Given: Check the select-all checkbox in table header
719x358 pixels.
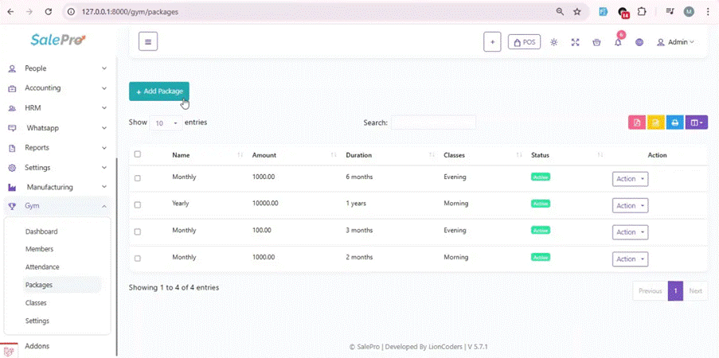Looking at the screenshot, I should pos(138,154).
